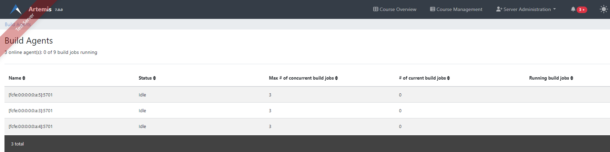Sort by number of current build jobs
610x152 pixels.
pos(448,78)
